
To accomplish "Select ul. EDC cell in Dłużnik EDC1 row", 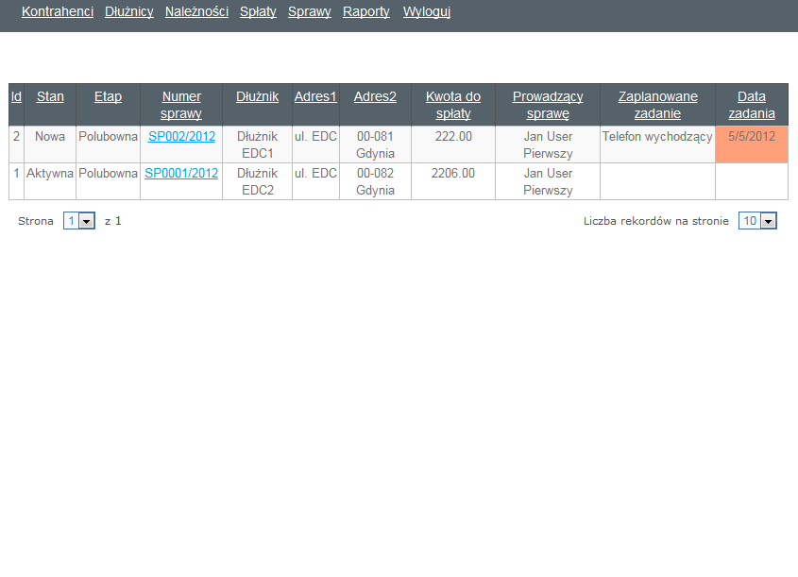I will (x=315, y=144).
